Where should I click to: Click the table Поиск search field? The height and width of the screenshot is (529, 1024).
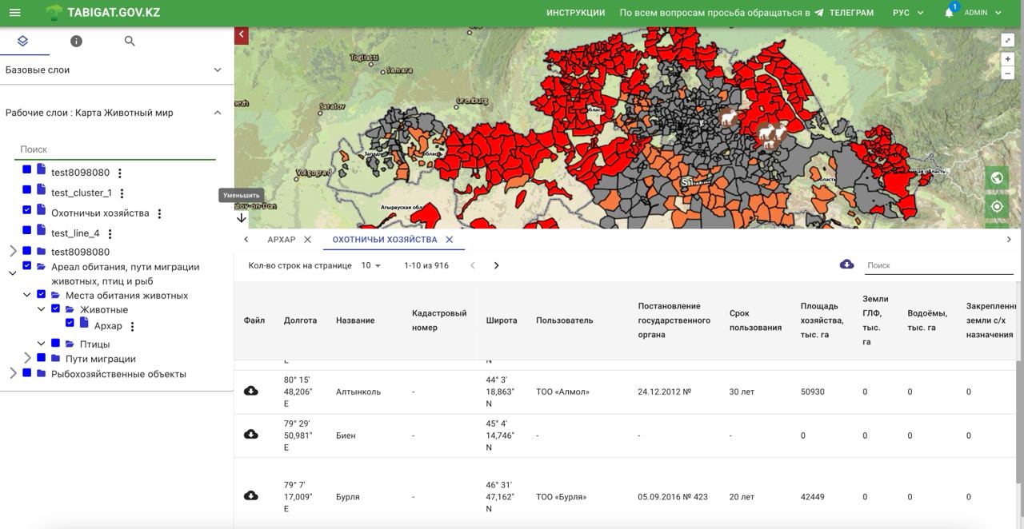click(938, 265)
